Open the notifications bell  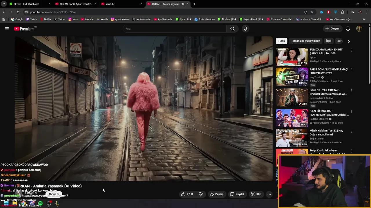(348, 29)
